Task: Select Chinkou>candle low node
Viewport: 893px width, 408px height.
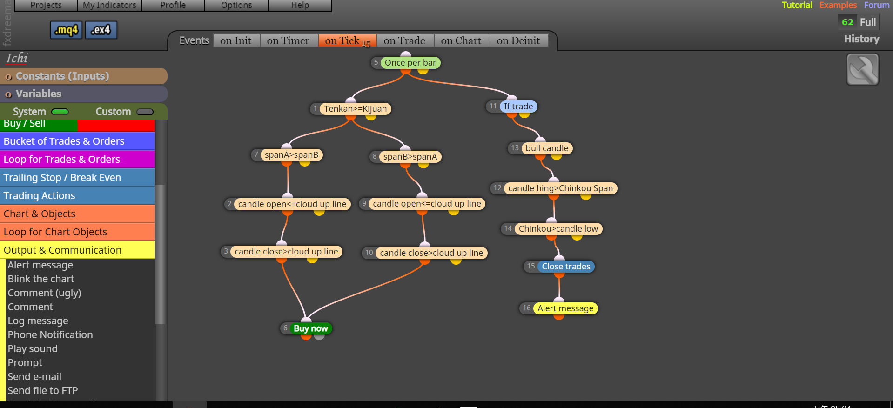Action: [x=558, y=229]
